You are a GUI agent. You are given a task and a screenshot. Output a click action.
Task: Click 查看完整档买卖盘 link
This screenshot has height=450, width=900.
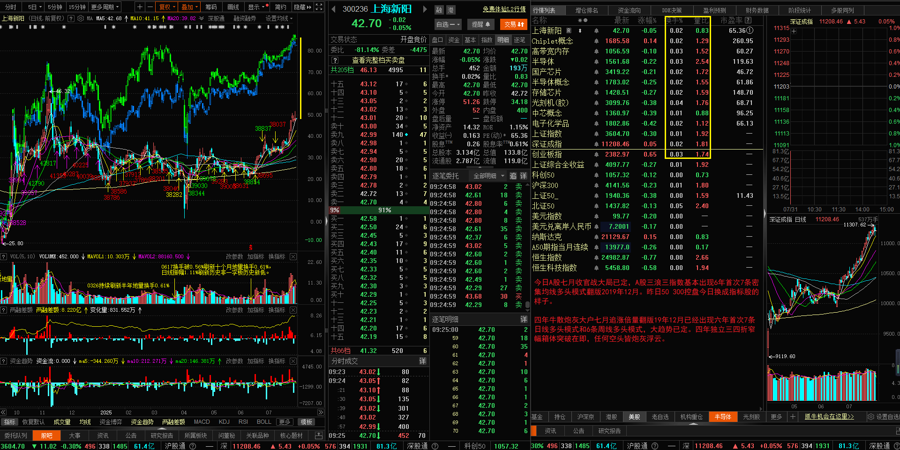point(378,60)
